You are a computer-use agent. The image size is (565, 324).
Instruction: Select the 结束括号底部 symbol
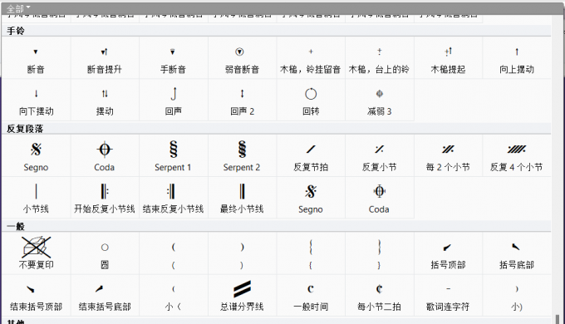coord(105,296)
